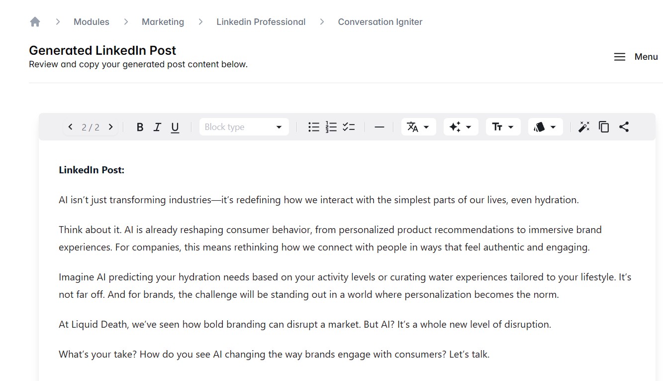Toggle italic formatting
The image size is (663, 381).
pos(157,127)
